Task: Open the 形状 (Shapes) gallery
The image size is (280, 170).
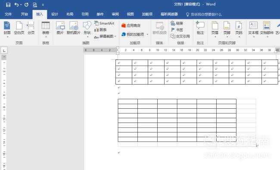Action: coord(87,28)
